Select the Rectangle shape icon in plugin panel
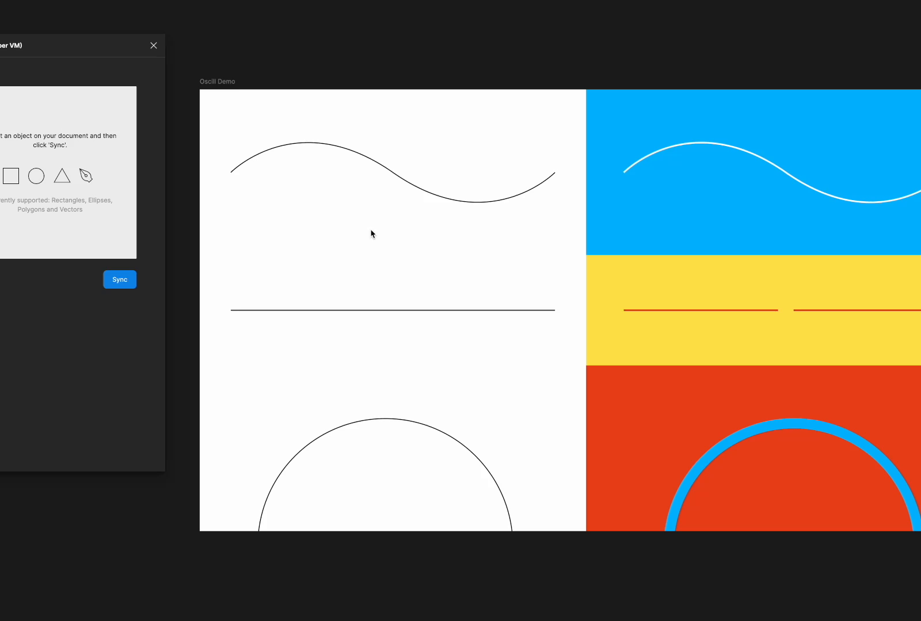The width and height of the screenshot is (921, 621). point(11,175)
